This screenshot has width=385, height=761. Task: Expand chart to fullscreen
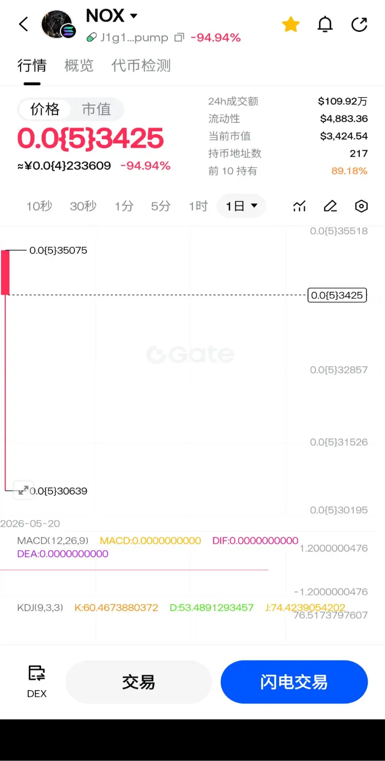(23, 490)
